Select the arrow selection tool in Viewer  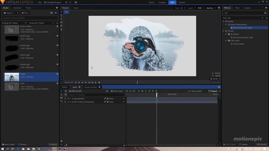(61, 12)
